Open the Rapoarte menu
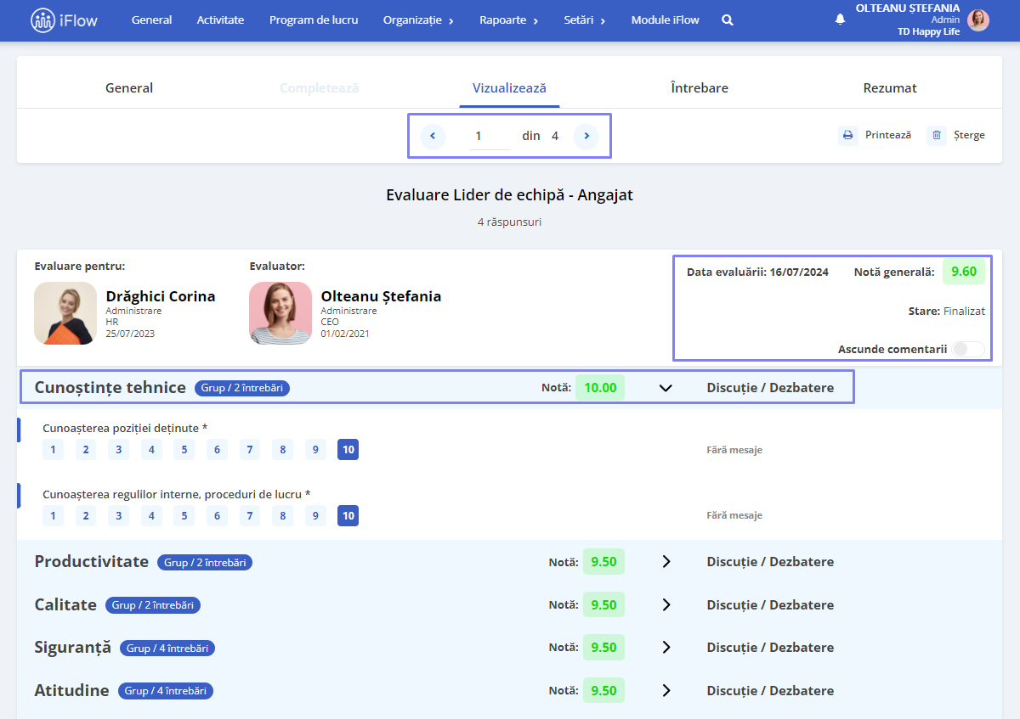This screenshot has width=1020, height=719. (508, 20)
